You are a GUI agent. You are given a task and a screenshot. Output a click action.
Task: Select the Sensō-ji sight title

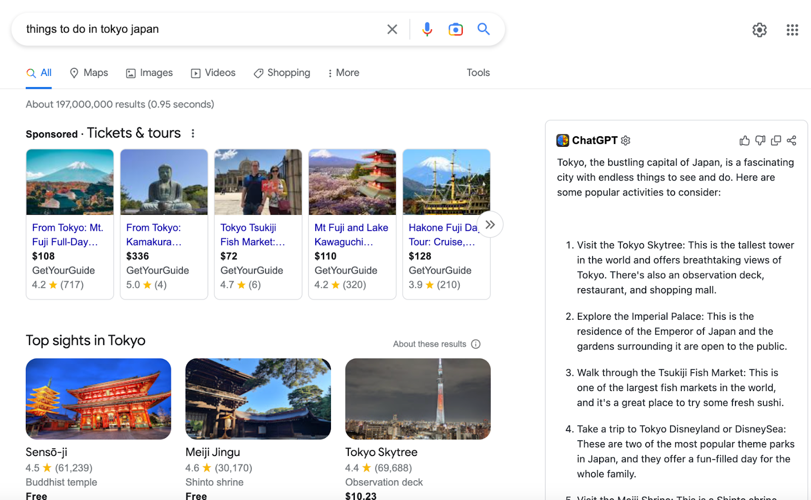pyautogui.click(x=47, y=452)
